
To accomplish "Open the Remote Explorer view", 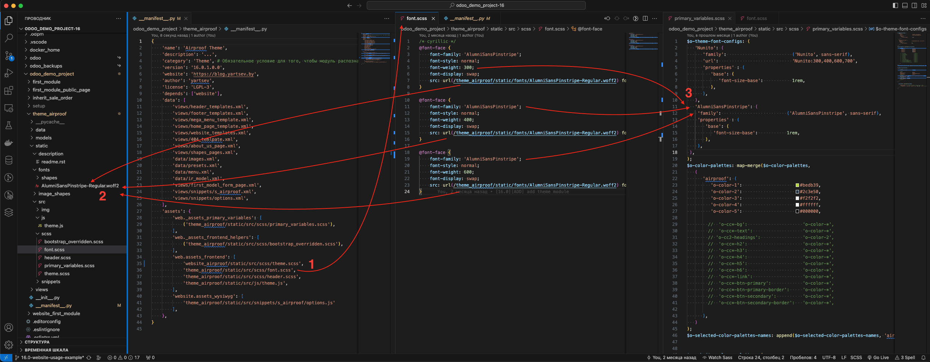I will pyautogui.click(x=9, y=108).
